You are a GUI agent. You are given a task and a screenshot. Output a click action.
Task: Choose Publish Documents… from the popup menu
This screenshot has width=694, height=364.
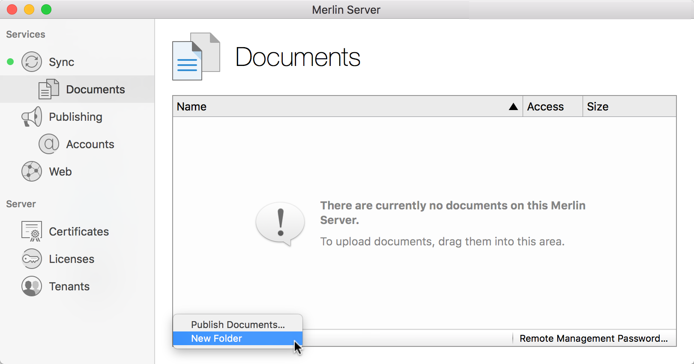238,325
